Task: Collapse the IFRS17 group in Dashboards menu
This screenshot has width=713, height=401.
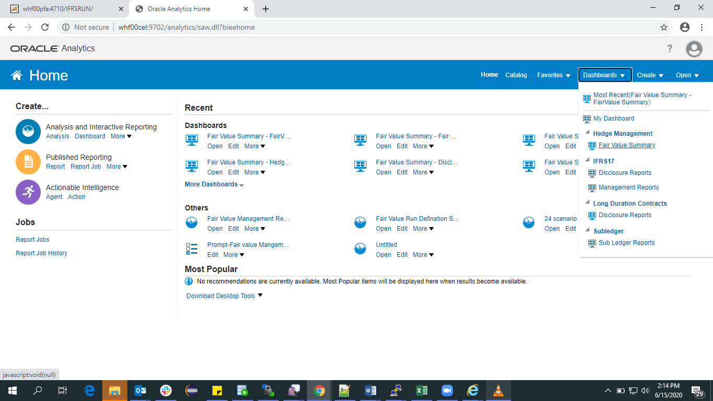Action: [587, 161]
